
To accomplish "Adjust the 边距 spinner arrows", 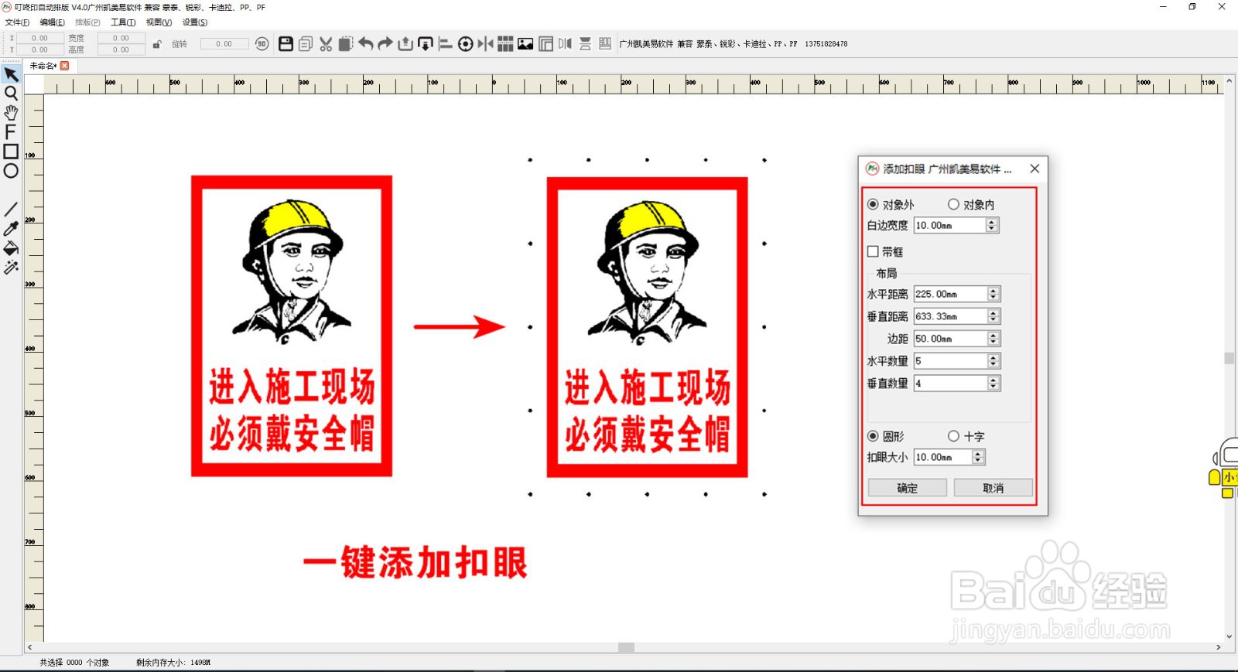I will click(993, 339).
